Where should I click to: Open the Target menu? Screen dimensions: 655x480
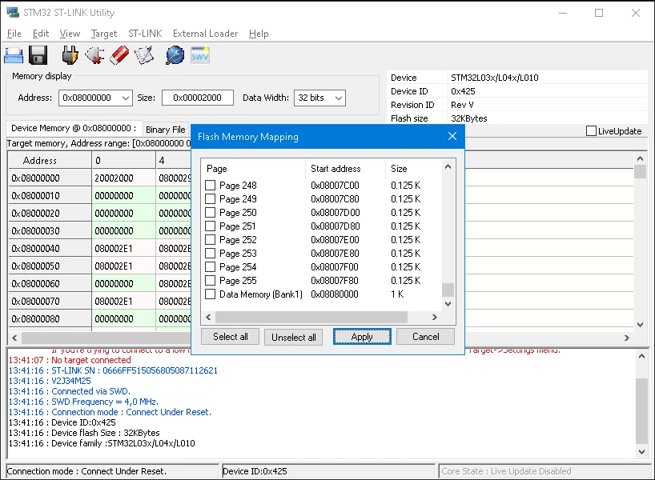[x=104, y=34]
